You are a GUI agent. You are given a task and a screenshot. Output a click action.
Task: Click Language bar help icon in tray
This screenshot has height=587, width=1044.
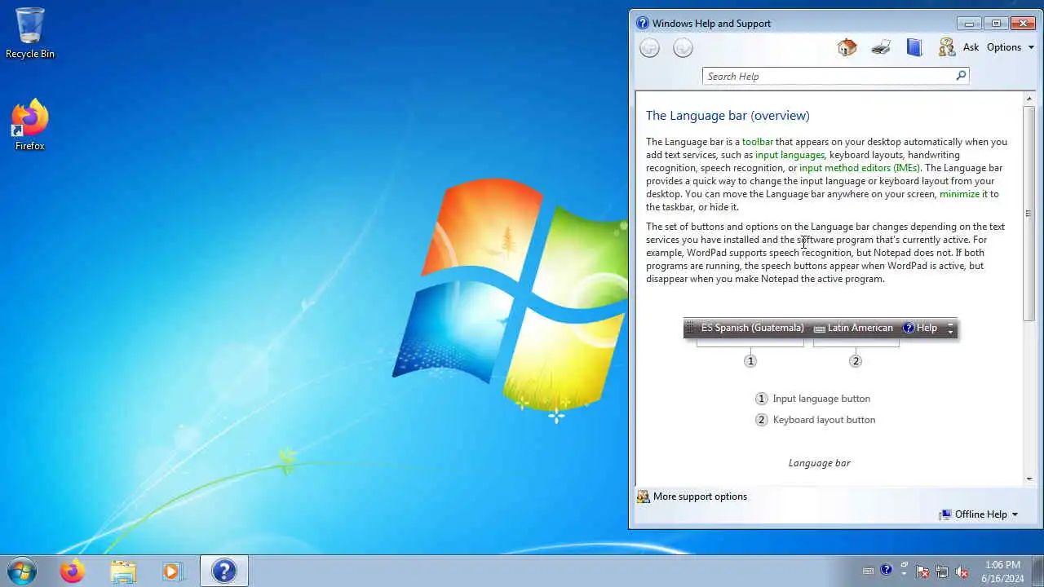[887, 569]
